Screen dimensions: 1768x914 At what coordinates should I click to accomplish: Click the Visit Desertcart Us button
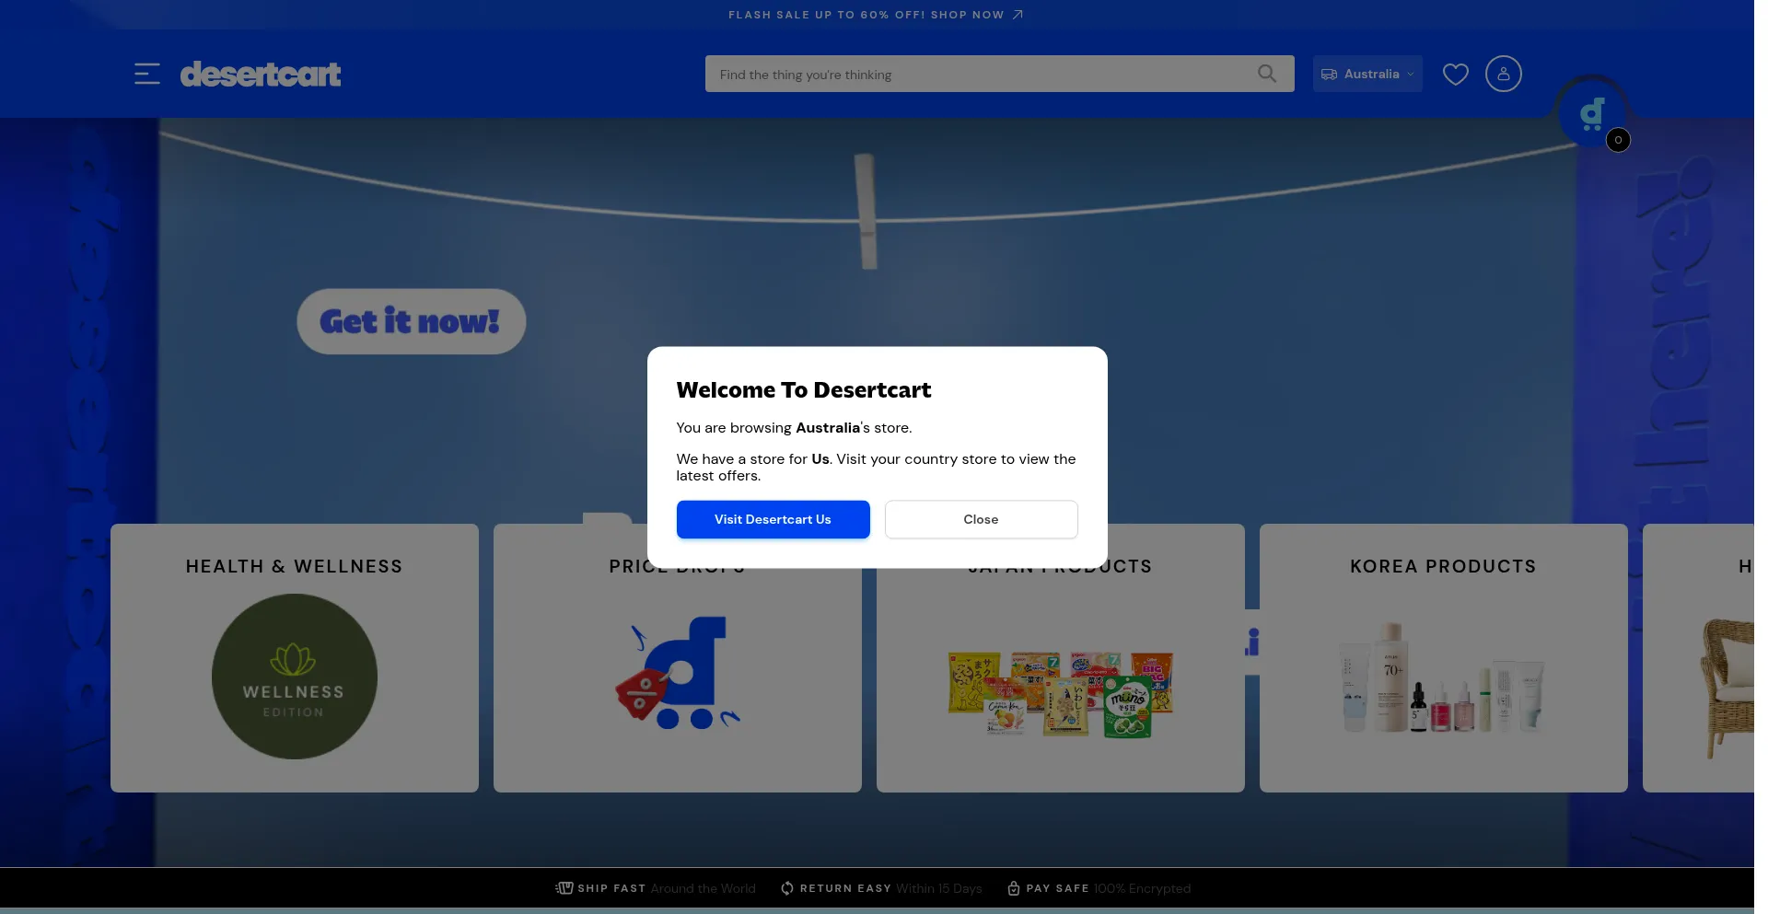(773, 519)
